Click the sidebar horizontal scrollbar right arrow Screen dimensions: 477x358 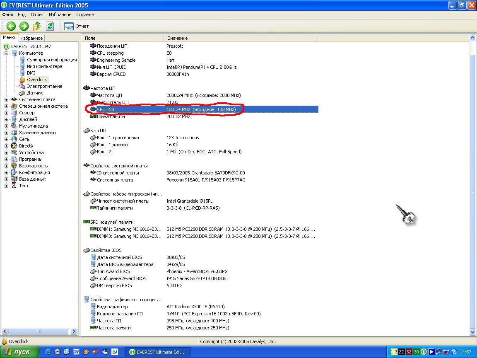(x=74, y=331)
